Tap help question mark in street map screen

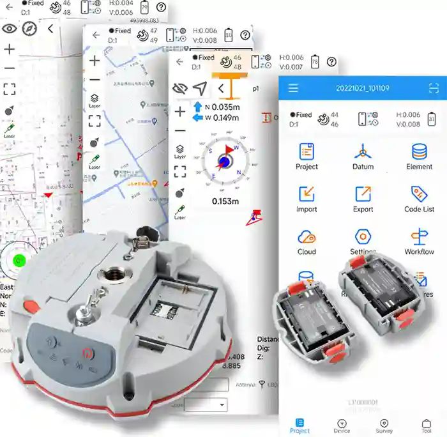245,35
